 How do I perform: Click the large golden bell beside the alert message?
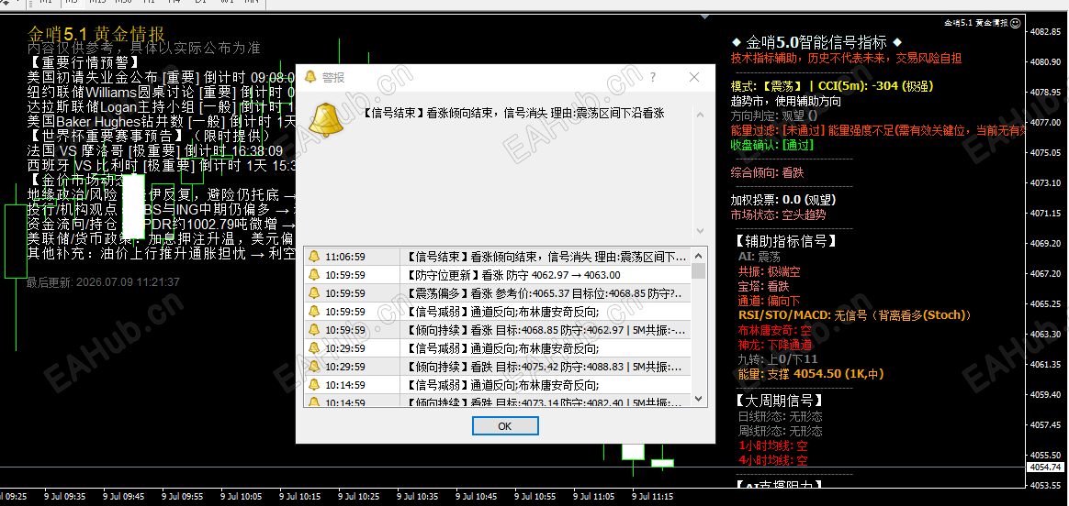pos(325,119)
